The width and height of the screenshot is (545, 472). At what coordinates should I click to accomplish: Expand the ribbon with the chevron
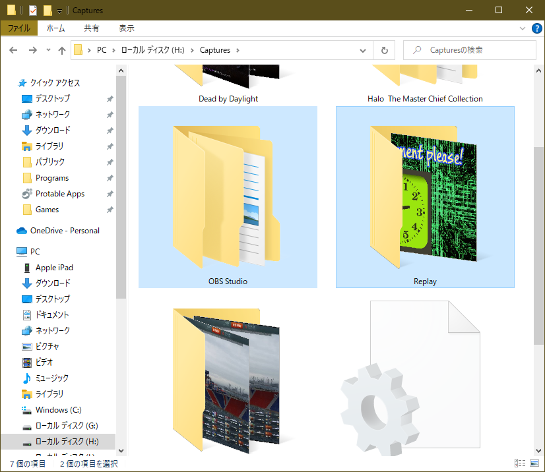point(522,28)
